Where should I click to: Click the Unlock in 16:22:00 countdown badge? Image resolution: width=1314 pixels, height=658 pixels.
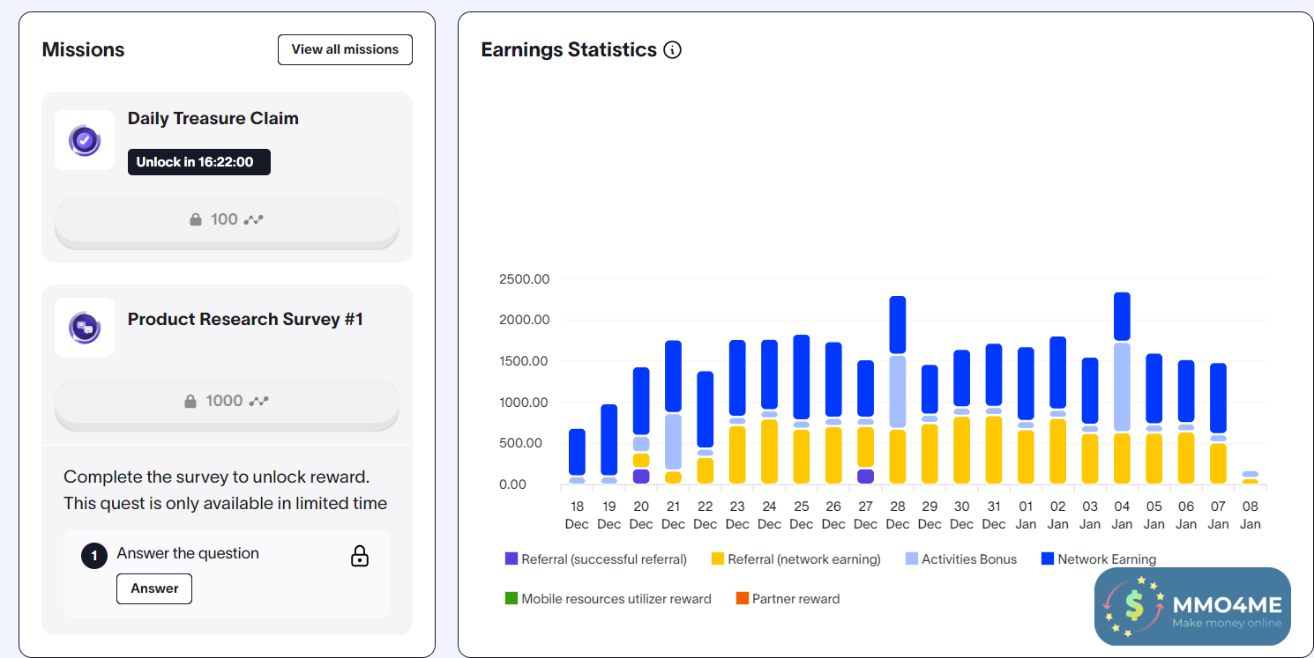[x=199, y=162]
